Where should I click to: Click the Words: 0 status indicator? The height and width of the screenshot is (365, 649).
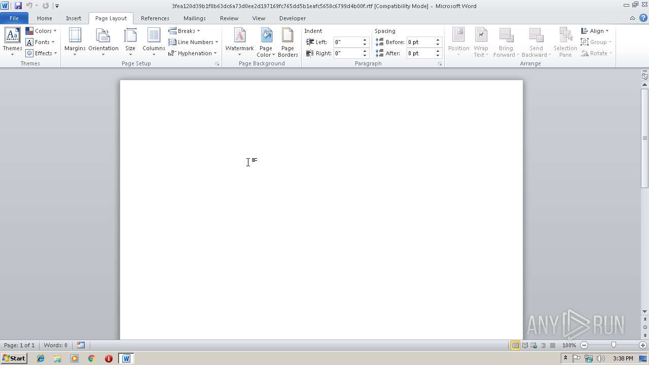(x=55, y=345)
